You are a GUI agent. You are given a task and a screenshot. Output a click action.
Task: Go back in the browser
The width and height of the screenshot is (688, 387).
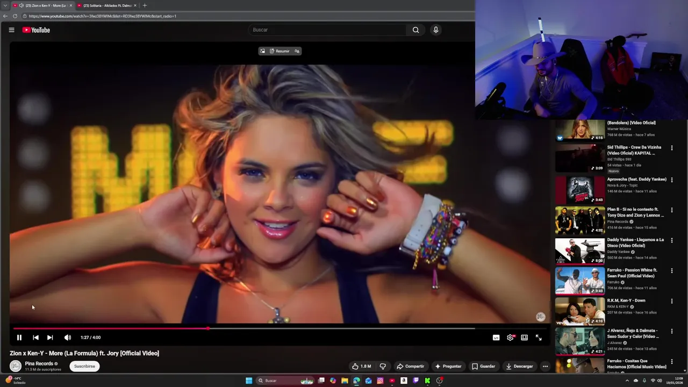[x=5, y=16]
